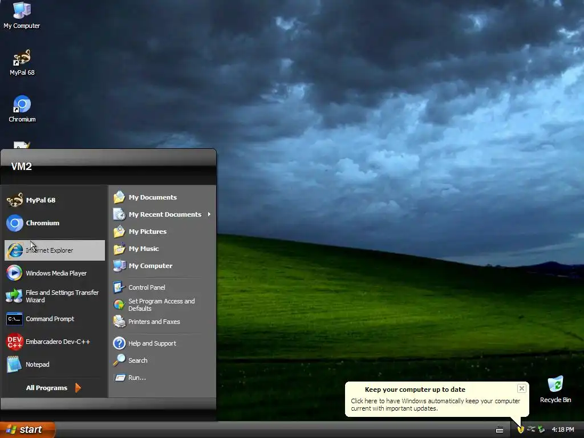
Task: Open Control Panel
Action: [162, 287]
